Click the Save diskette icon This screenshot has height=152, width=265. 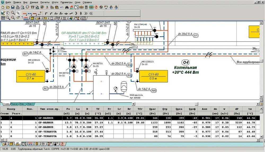[x=13, y=7]
